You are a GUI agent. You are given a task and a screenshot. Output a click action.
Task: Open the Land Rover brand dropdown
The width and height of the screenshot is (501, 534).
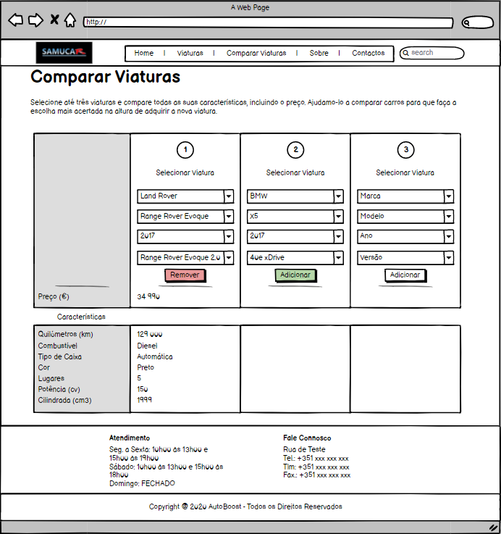(x=185, y=196)
